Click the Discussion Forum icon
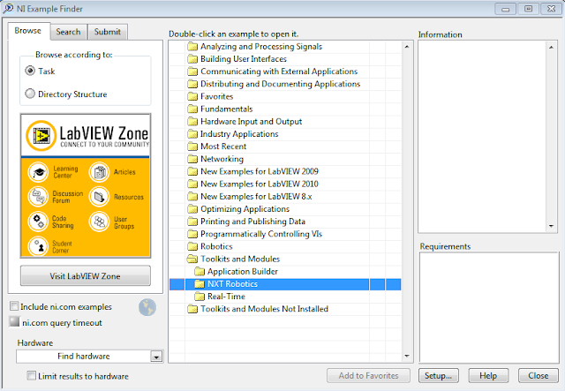The image size is (565, 391). coord(38,197)
